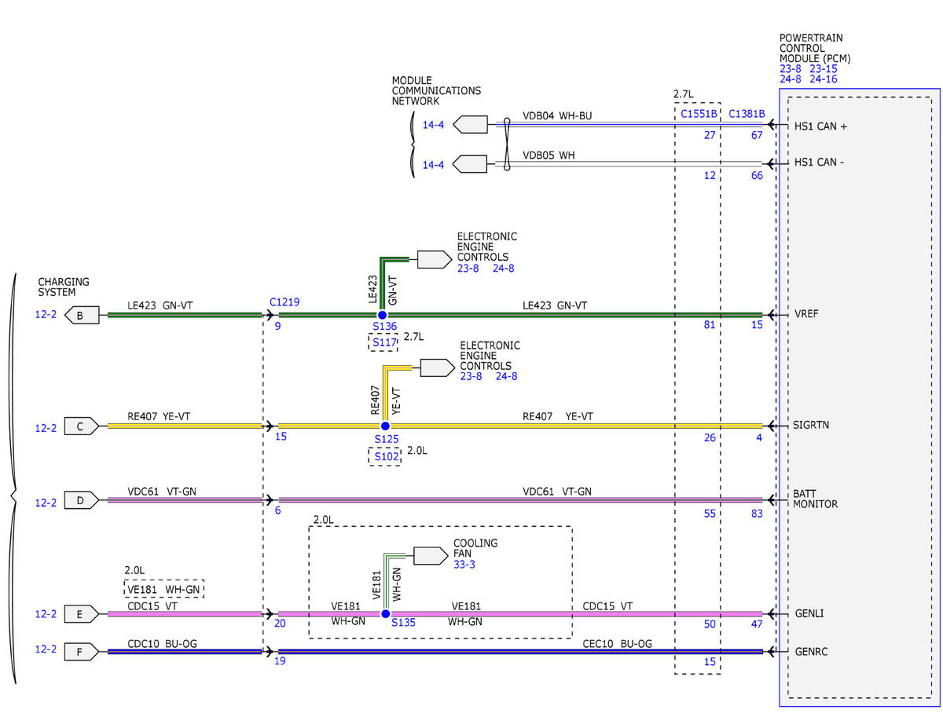The height and width of the screenshot is (728, 943).
Task: Click the B off-page connector symbol
Action: pos(82,316)
